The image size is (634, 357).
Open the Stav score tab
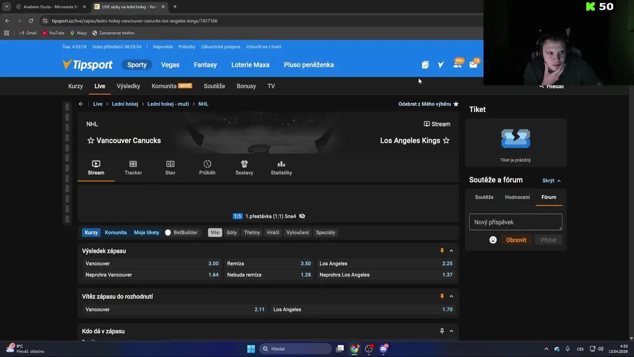tap(170, 168)
